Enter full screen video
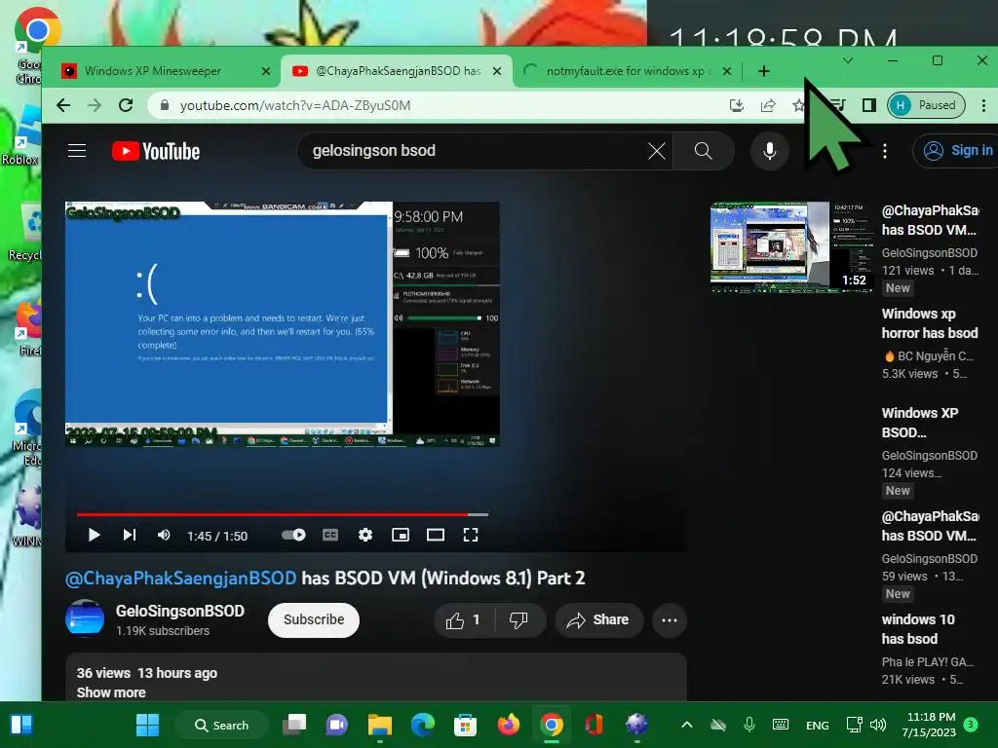The width and height of the screenshot is (998, 748). [x=471, y=535]
